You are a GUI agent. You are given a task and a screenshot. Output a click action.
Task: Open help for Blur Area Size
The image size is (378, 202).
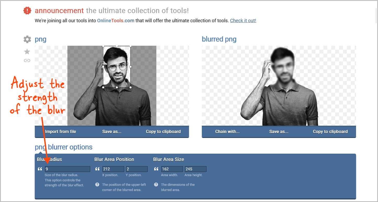coord(156,184)
